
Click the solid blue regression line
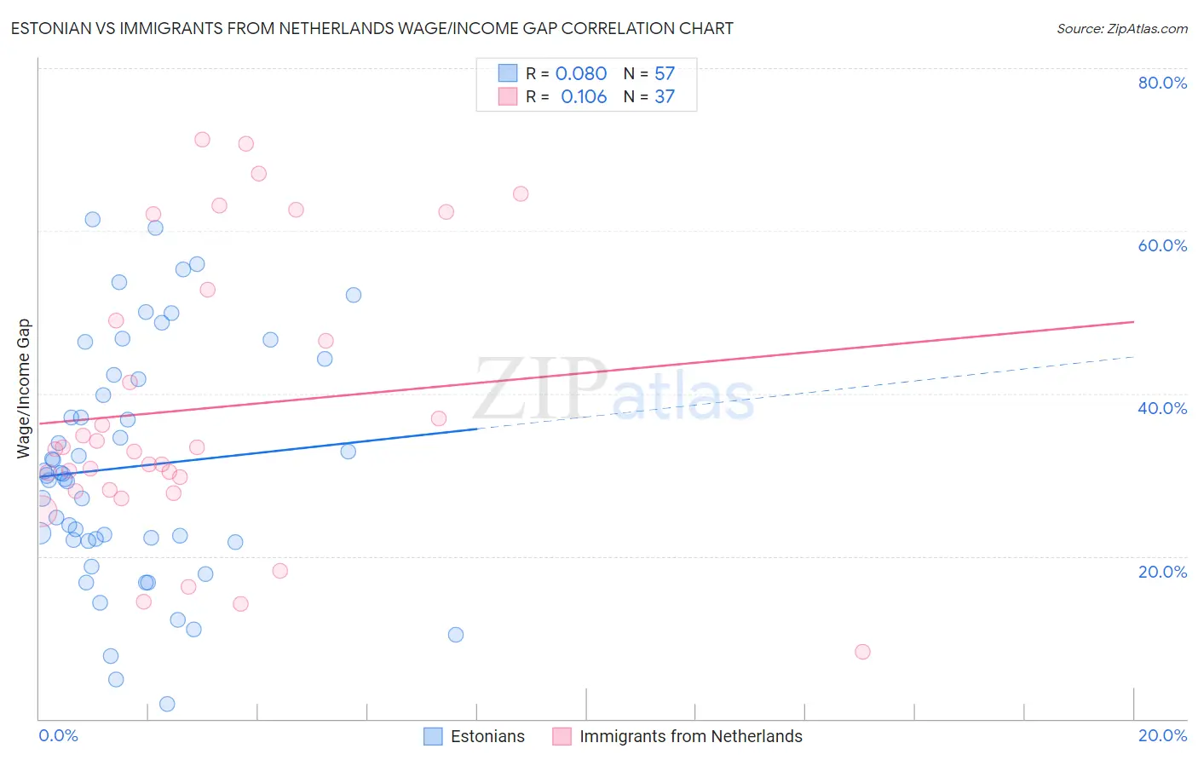[x=257, y=452]
